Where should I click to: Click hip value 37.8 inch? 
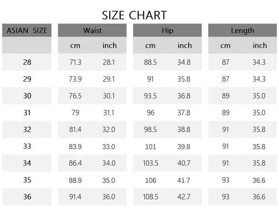click(184, 113)
